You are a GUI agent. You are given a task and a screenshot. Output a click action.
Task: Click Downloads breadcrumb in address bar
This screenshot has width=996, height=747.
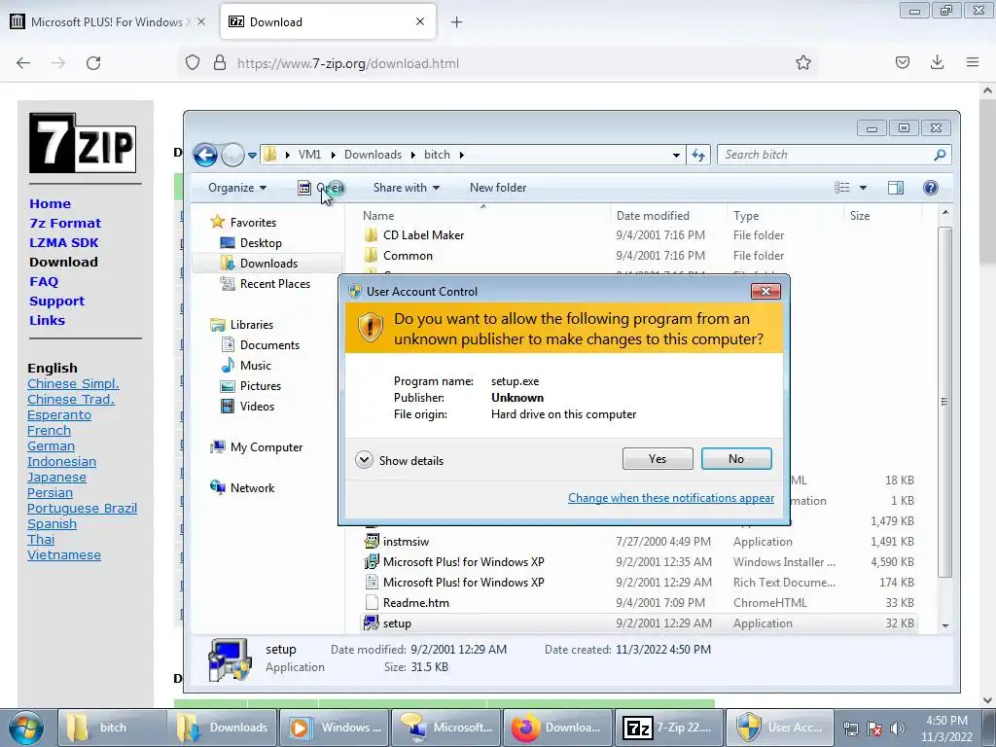click(373, 155)
